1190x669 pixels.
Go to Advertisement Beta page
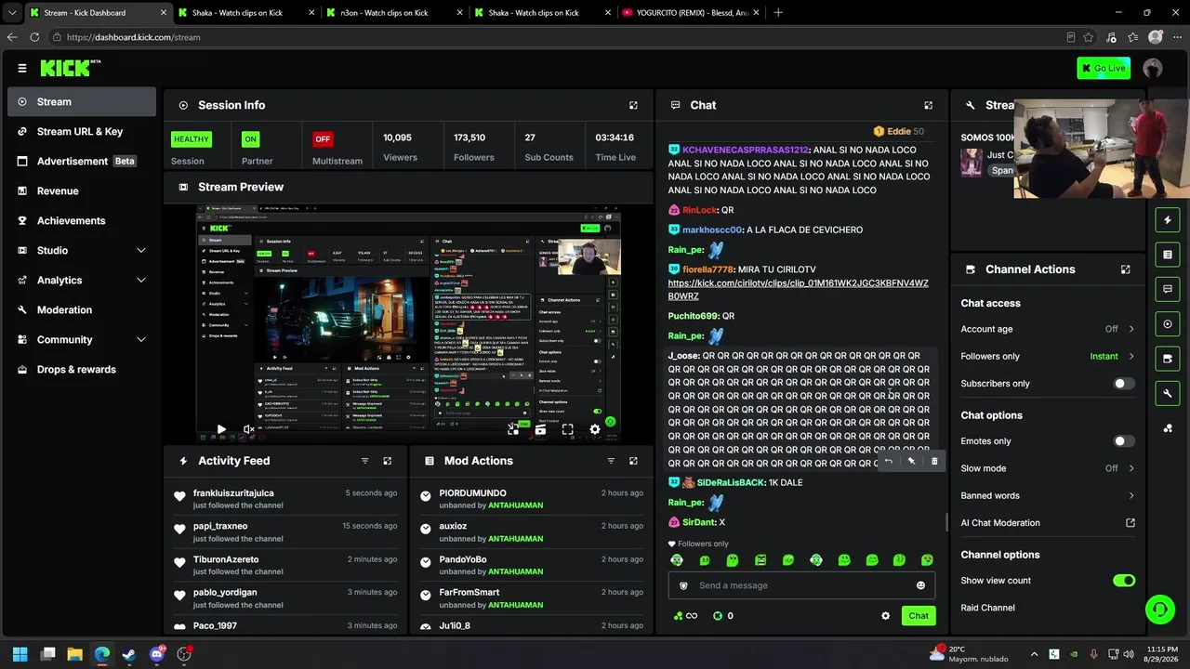coord(82,162)
